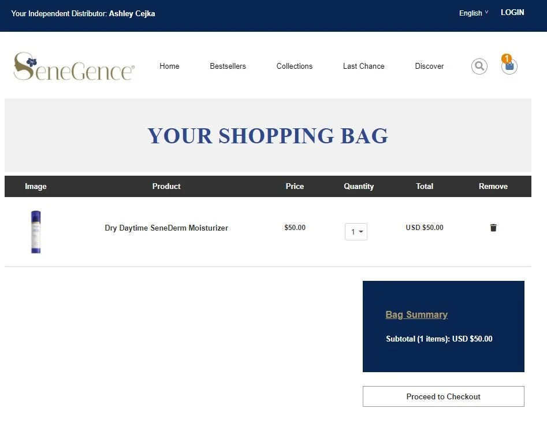Click the Dry Daytime SeneDerm Moisturizer product name
The height and width of the screenshot is (434, 547).
point(166,228)
